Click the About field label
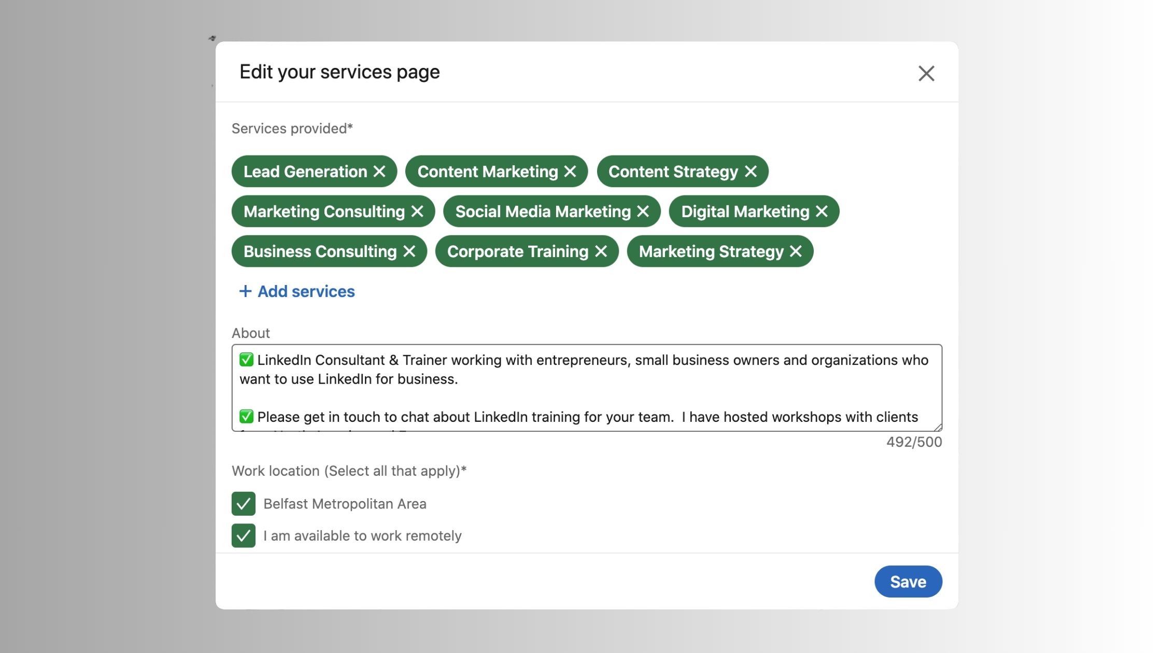The height and width of the screenshot is (653, 1161). pos(251,333)
